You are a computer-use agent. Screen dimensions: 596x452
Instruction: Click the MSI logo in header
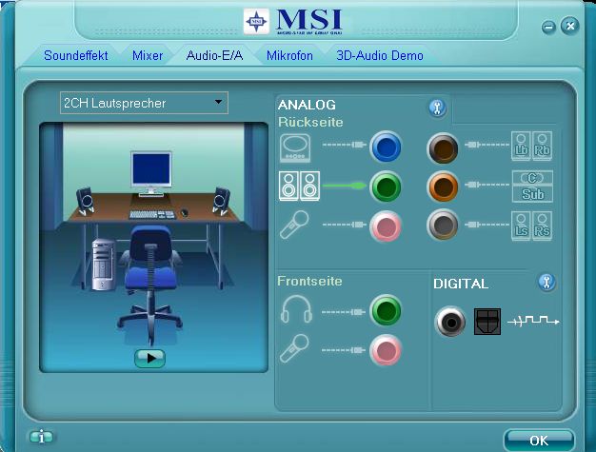point(293,22)
